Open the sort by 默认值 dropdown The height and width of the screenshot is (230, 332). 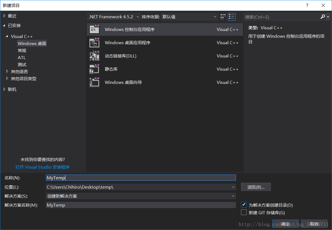coord(189,17)
